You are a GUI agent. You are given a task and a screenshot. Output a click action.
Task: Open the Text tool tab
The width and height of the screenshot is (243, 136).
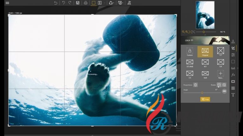233,95
